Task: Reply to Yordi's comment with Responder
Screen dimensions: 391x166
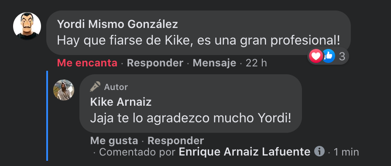Action: (x=155, y=63)
